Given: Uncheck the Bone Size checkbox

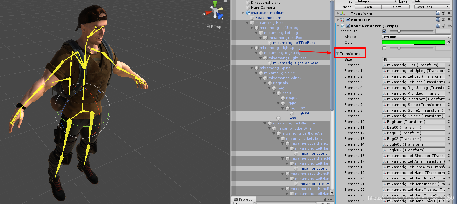Looking at the screenshot, I should click(384, 31).
